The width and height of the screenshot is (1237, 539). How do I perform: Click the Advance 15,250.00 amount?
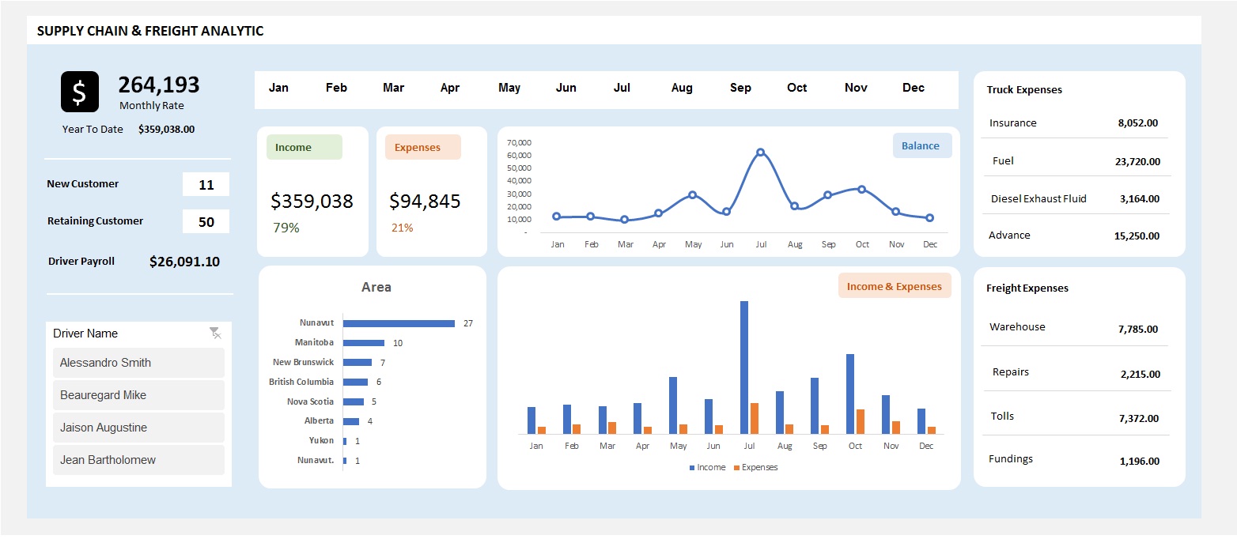point(1137,236)
